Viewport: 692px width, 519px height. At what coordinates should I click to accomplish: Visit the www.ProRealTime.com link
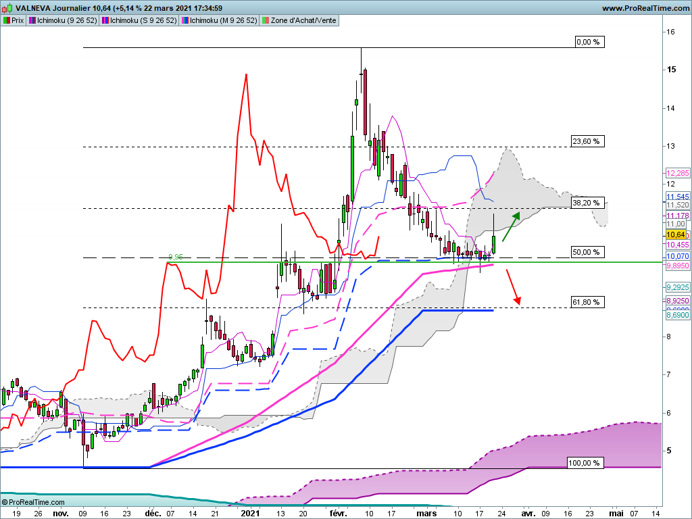click(x=645, y=8)
